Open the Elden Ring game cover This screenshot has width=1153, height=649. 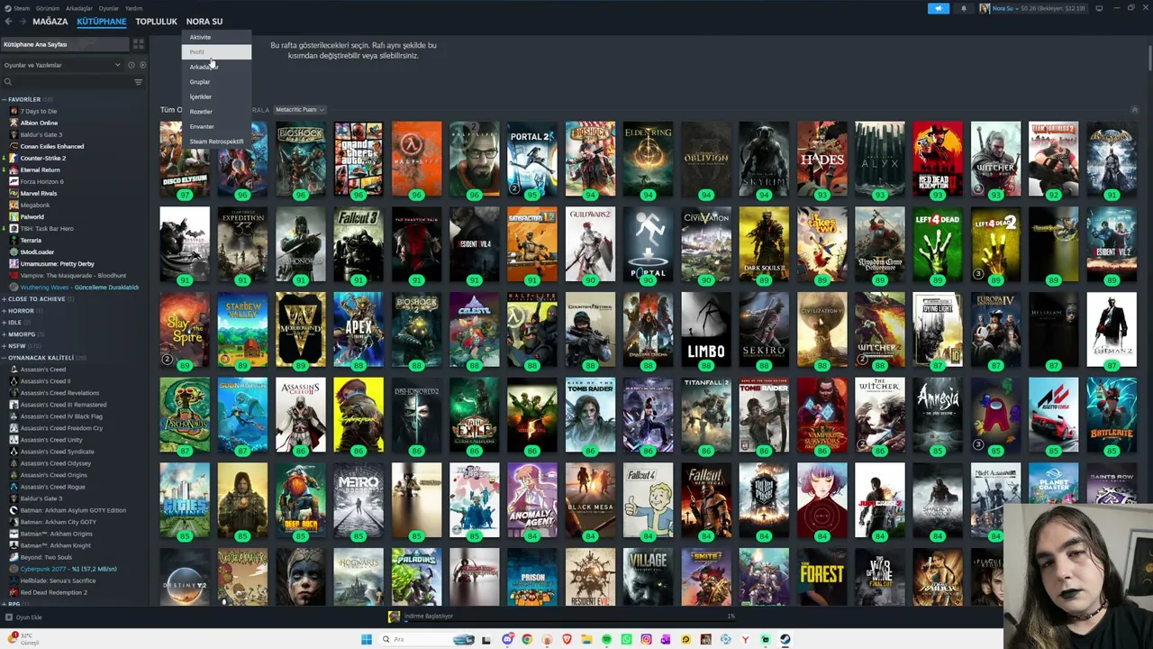tap(648, 159)
